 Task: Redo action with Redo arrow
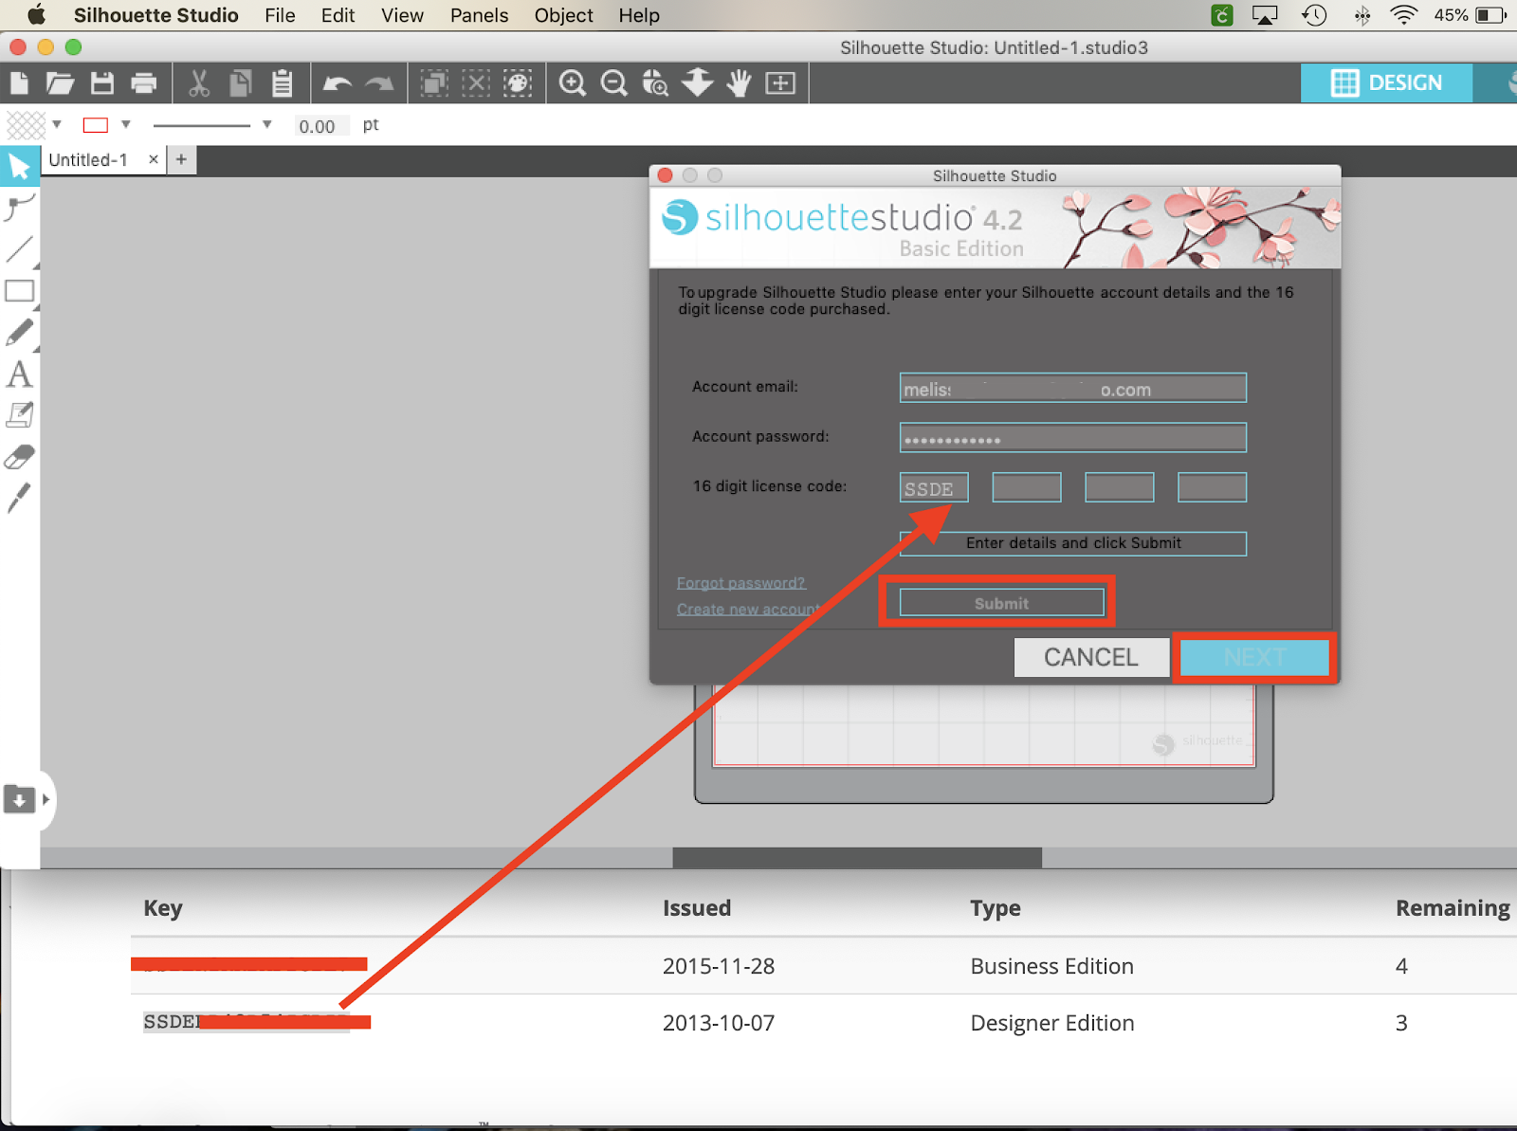point(379,83)
